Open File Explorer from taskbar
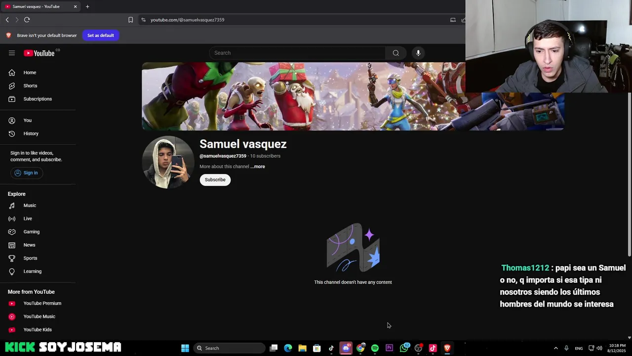 click(x=302, y=348)
